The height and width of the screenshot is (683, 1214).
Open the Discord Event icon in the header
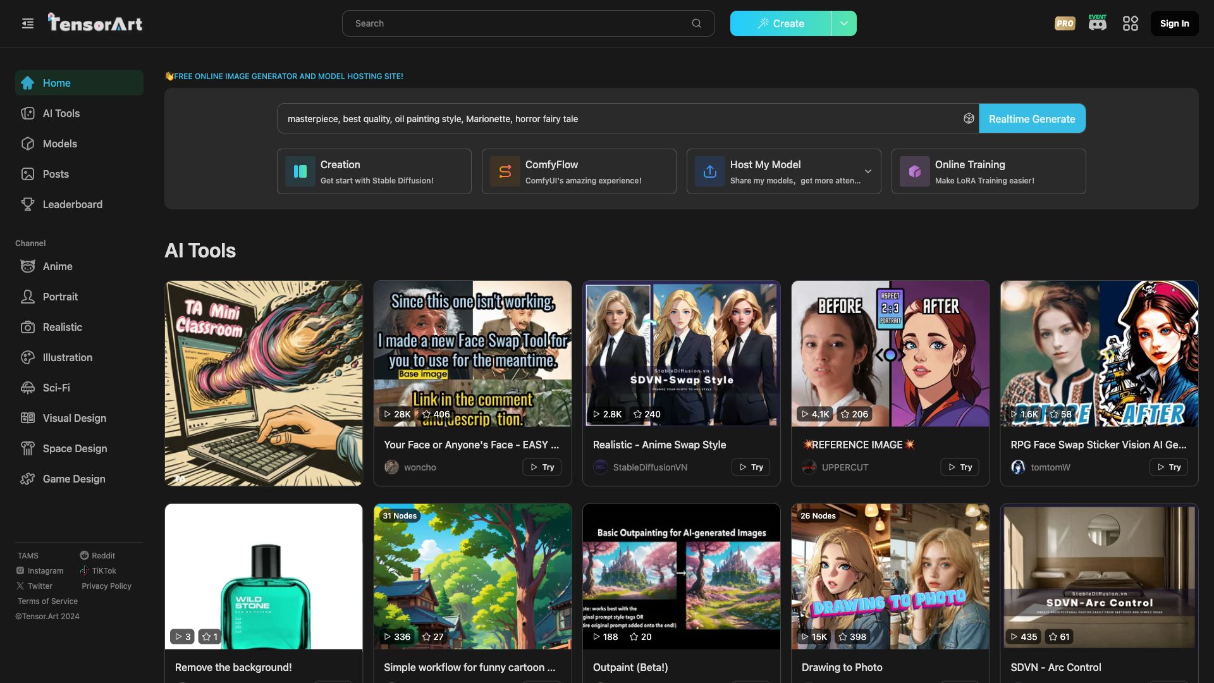coord(1097,23)
